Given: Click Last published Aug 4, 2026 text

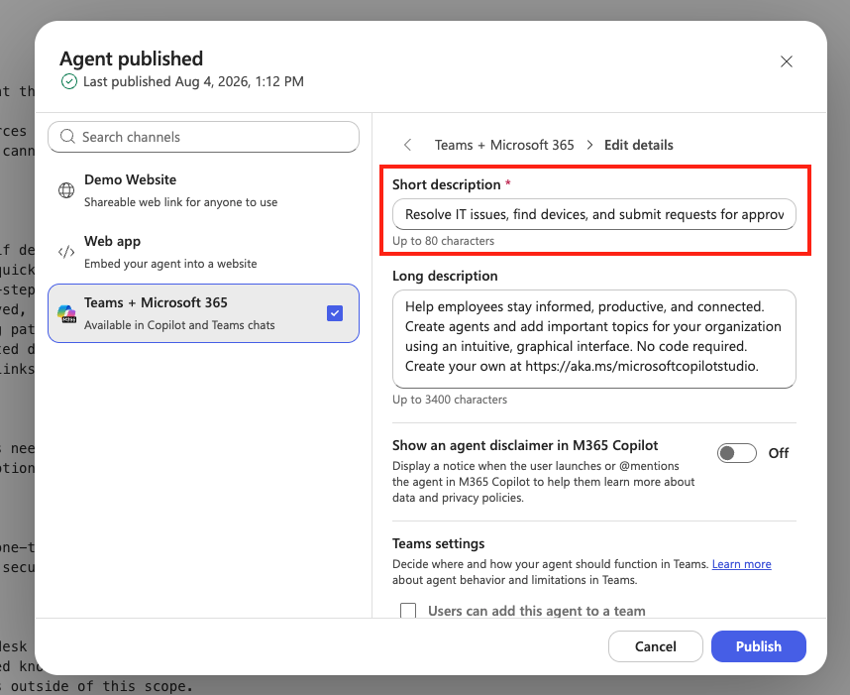Looking at the screenshot, I should [x=193, y=81].
